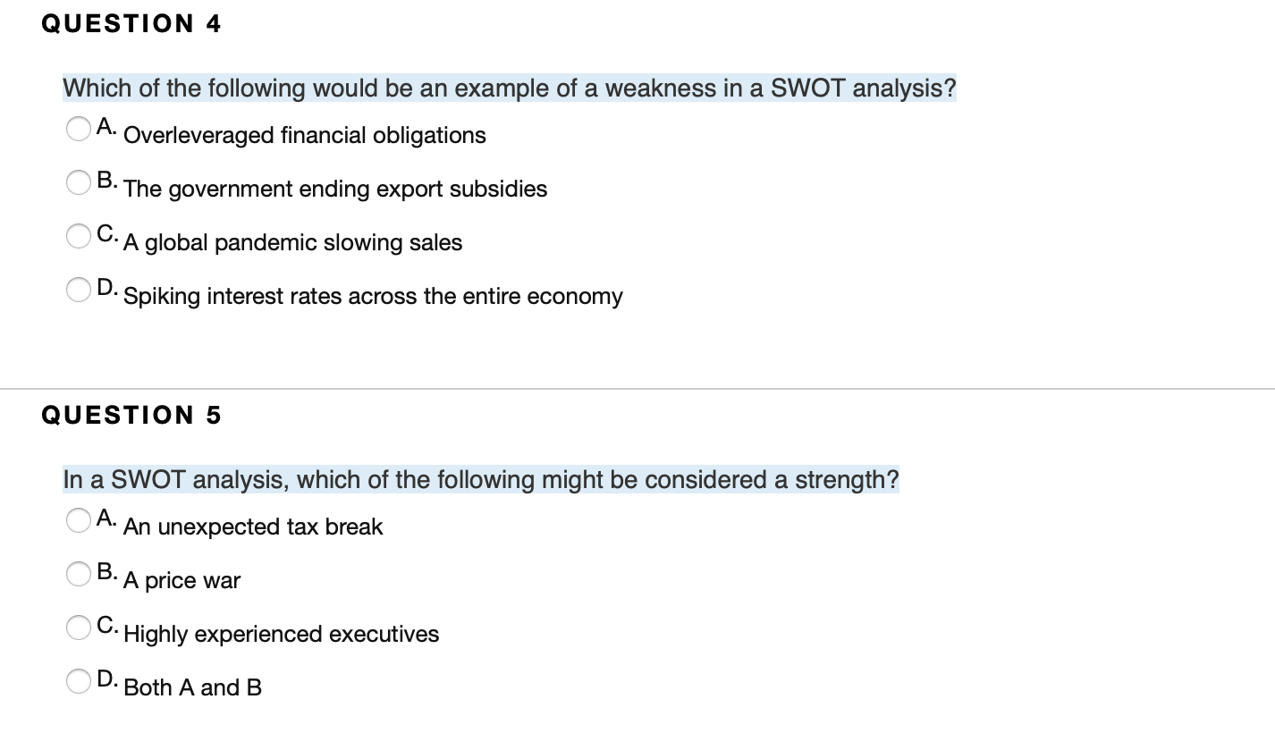Select option C 'Highly experienced executives'

(77, 628)
